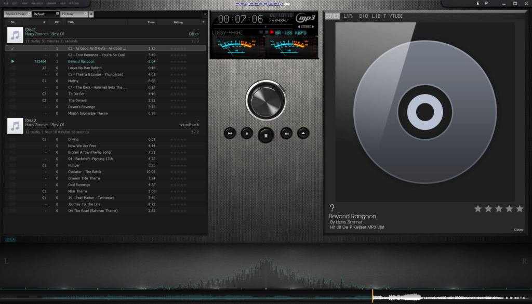
Task: Select the BIO tab
Action: click(x=363, y=16)
